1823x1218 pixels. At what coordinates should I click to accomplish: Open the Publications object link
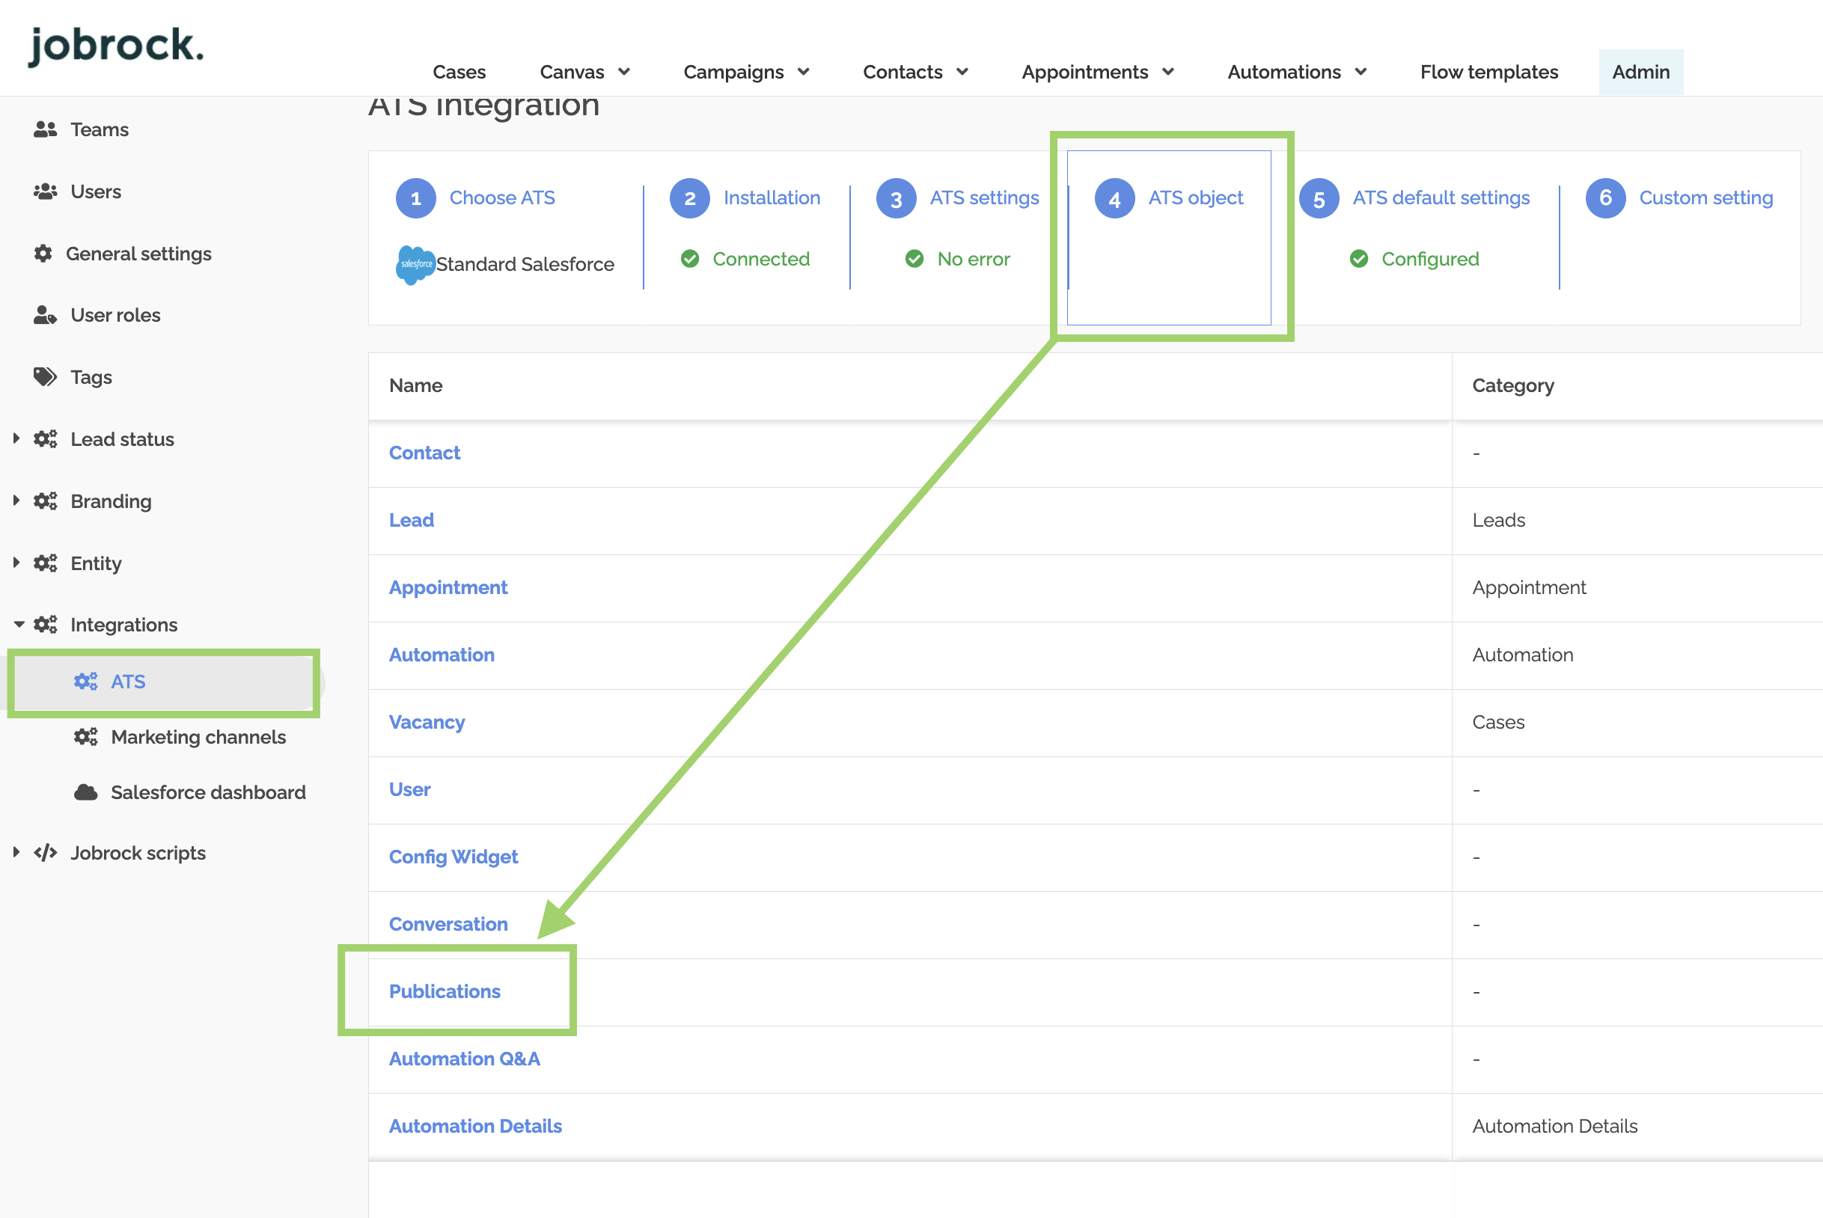click(x=445, y=992)
